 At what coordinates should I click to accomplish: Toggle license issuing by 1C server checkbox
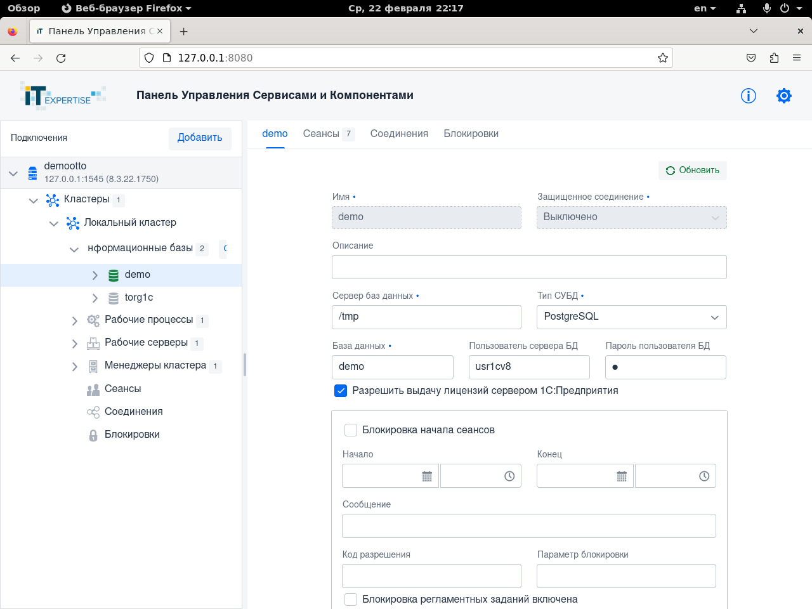tap(341, 391)
